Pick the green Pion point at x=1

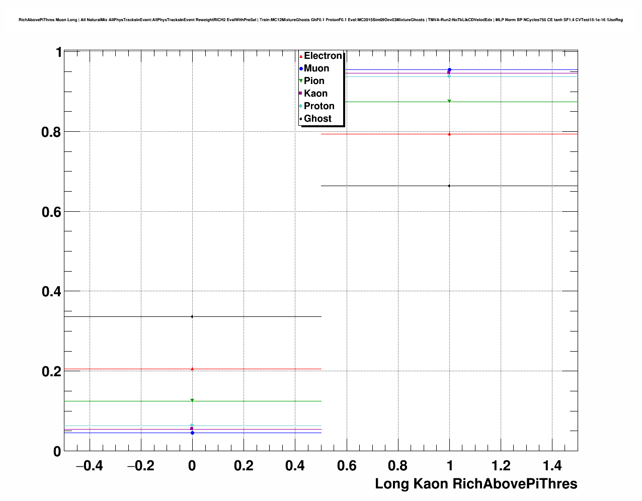pos(449,101)
